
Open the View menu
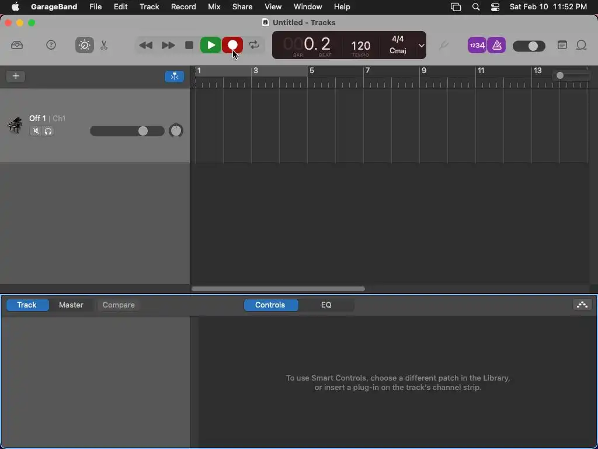click(x=273, y=7)
